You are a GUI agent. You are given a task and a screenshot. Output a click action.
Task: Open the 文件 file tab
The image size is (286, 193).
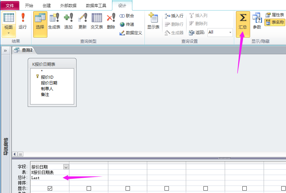[10, 6]
